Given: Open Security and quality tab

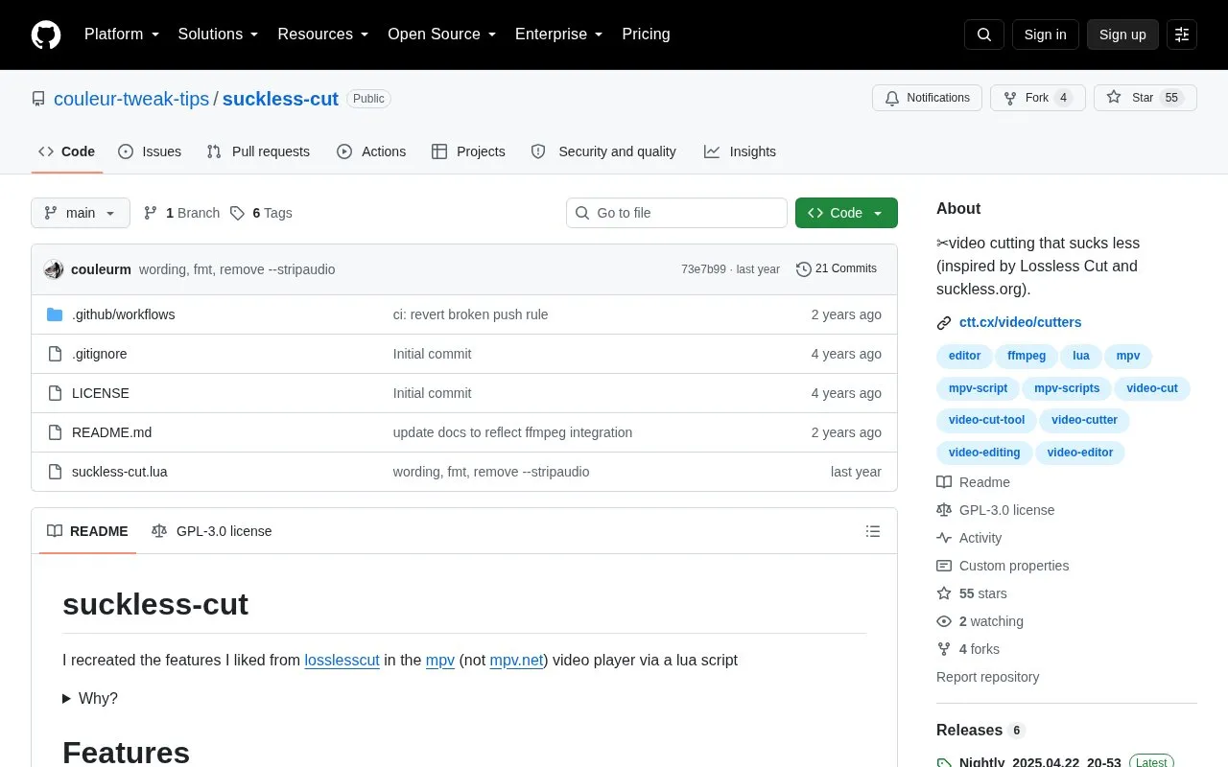Looking at the screenshot, I should point(603,151).
